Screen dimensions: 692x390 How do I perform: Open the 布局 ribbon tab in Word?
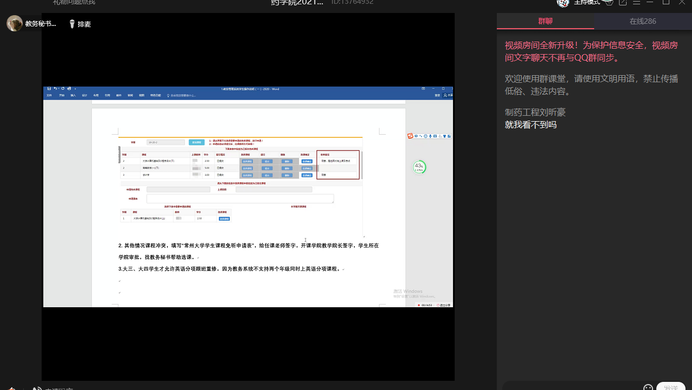96,95
